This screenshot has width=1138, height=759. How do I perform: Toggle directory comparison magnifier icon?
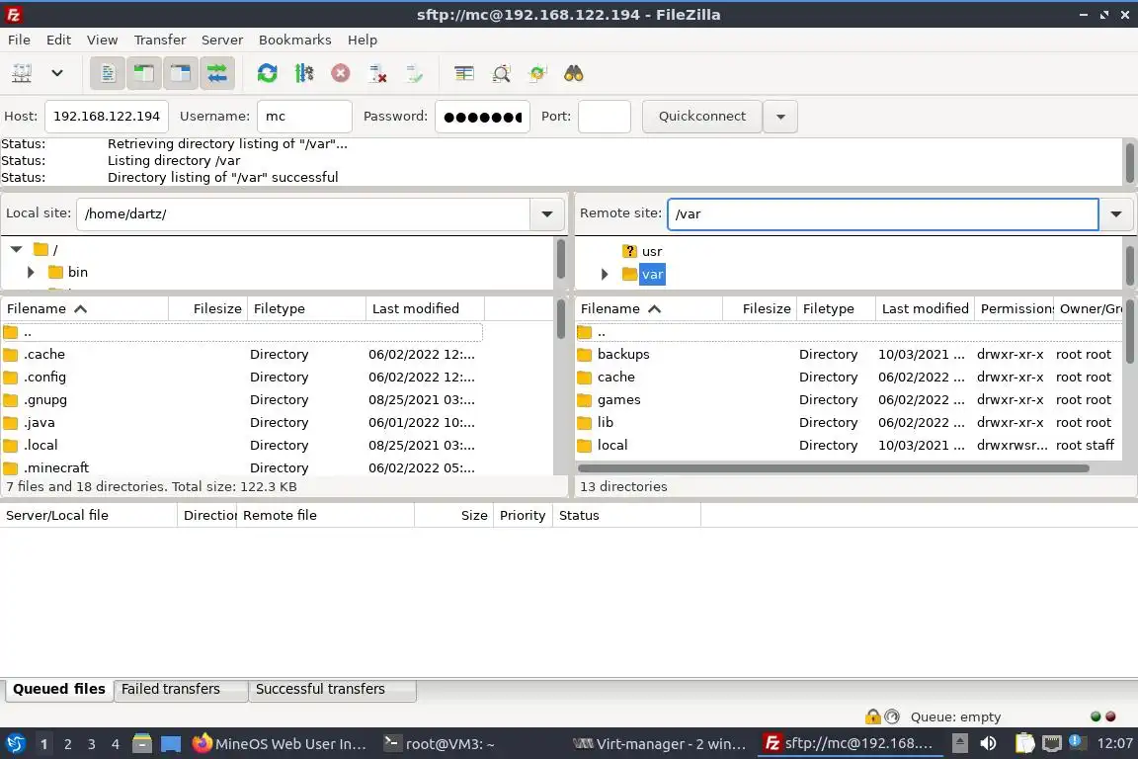pos(501,73)
